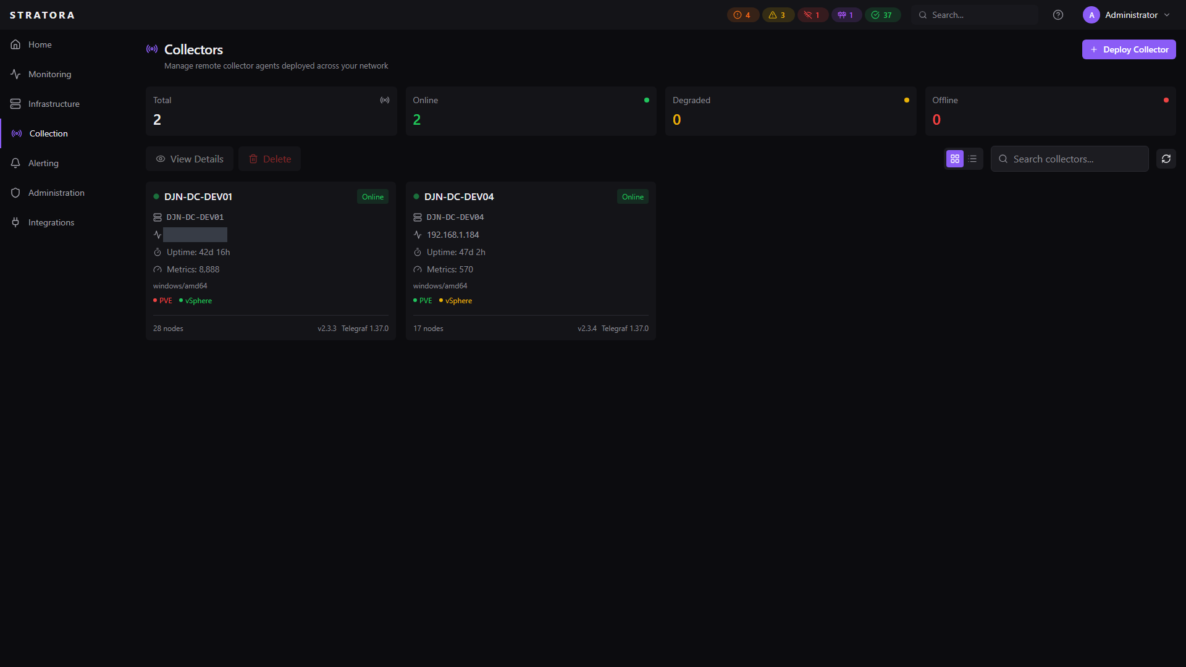Focus the Search collectors field

coord(1069,159)
